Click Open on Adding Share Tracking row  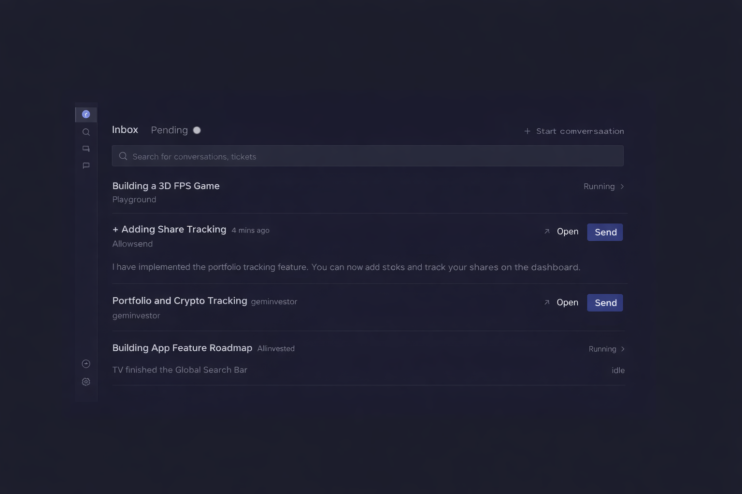(567, 232)
